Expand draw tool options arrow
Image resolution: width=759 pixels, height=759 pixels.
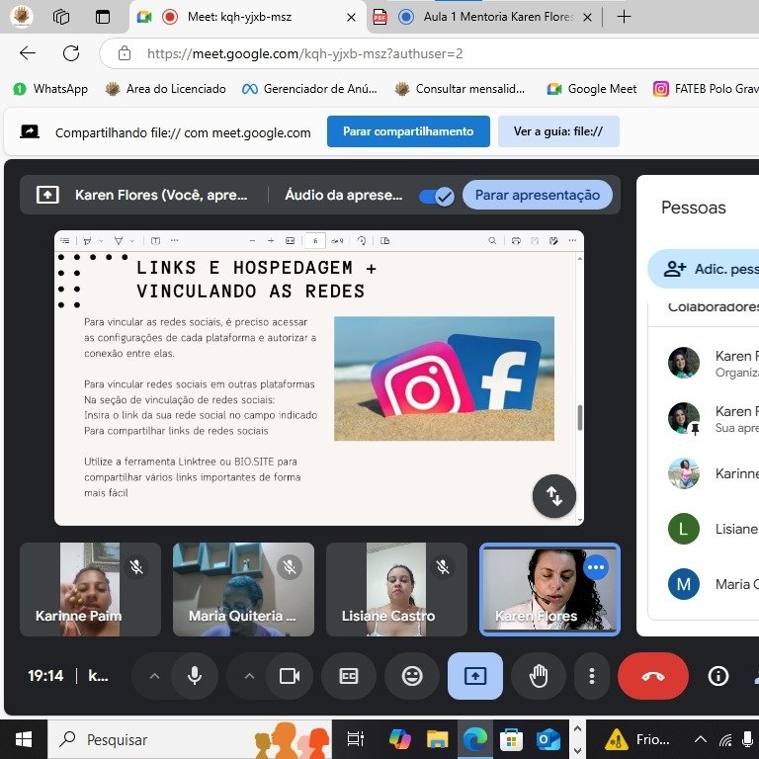pyautogui.click(x=131, y=240)
